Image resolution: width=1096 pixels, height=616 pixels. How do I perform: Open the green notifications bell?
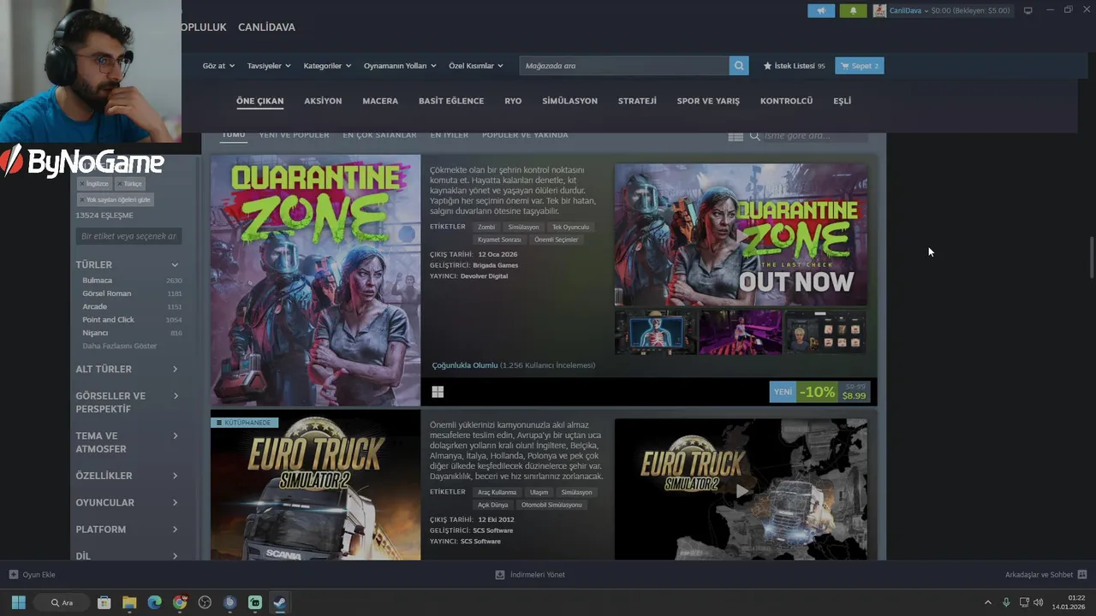pyautogui.click(x=853, y=10)
